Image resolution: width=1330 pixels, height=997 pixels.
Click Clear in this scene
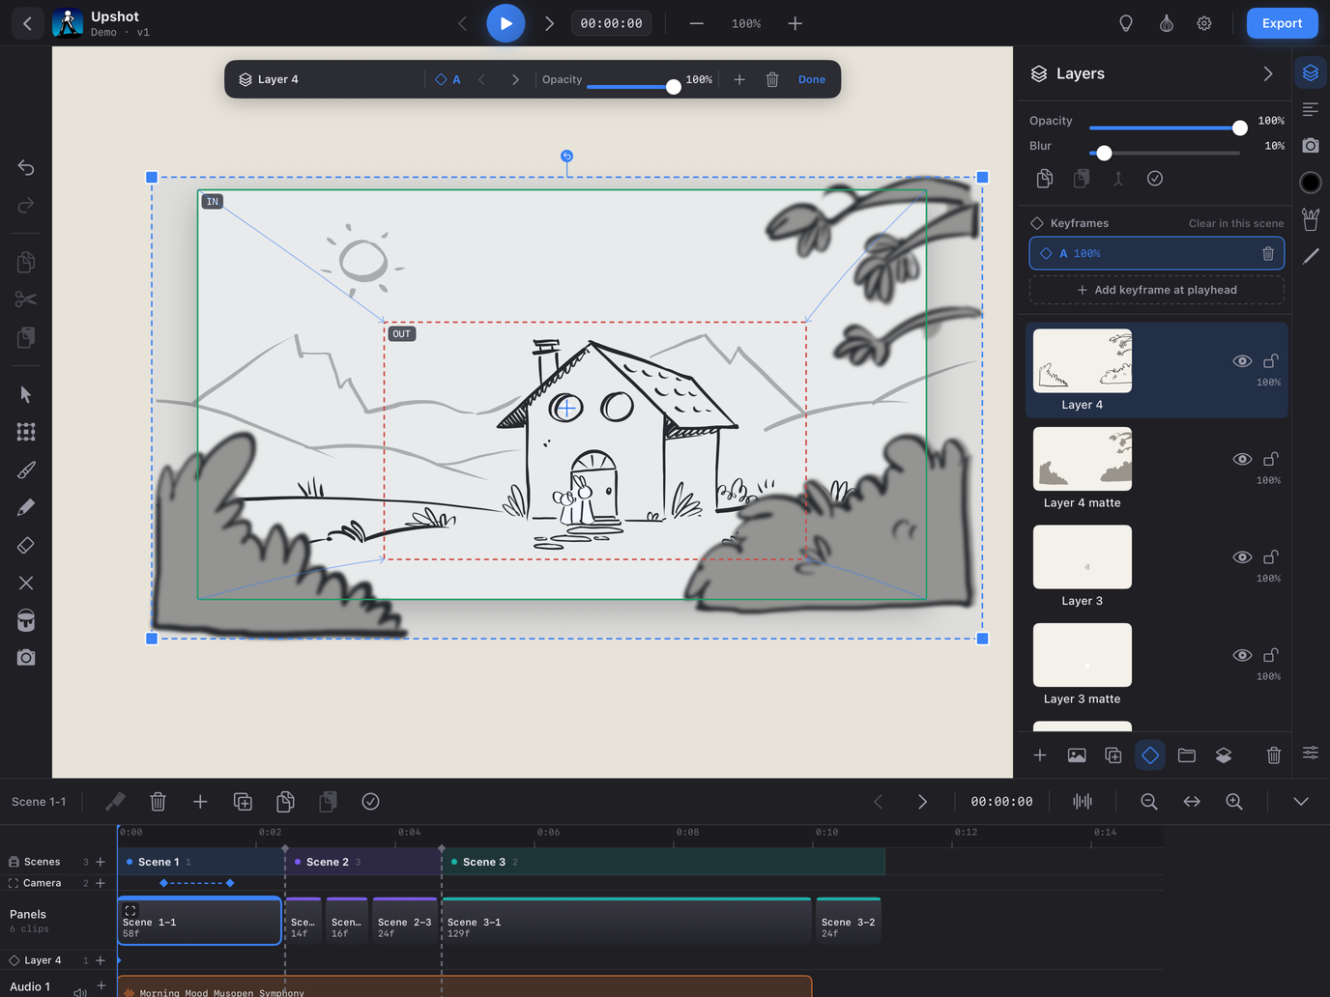click(1236, 223)
